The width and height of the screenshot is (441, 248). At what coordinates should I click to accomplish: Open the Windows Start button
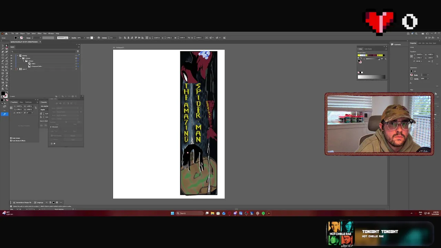click(172, 213)
